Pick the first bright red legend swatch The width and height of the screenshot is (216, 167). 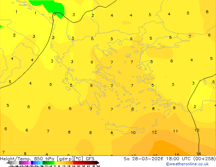[x=74, y=163]
